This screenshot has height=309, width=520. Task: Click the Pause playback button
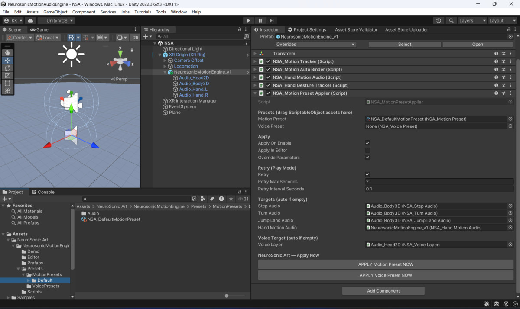[x=260, y=20]
